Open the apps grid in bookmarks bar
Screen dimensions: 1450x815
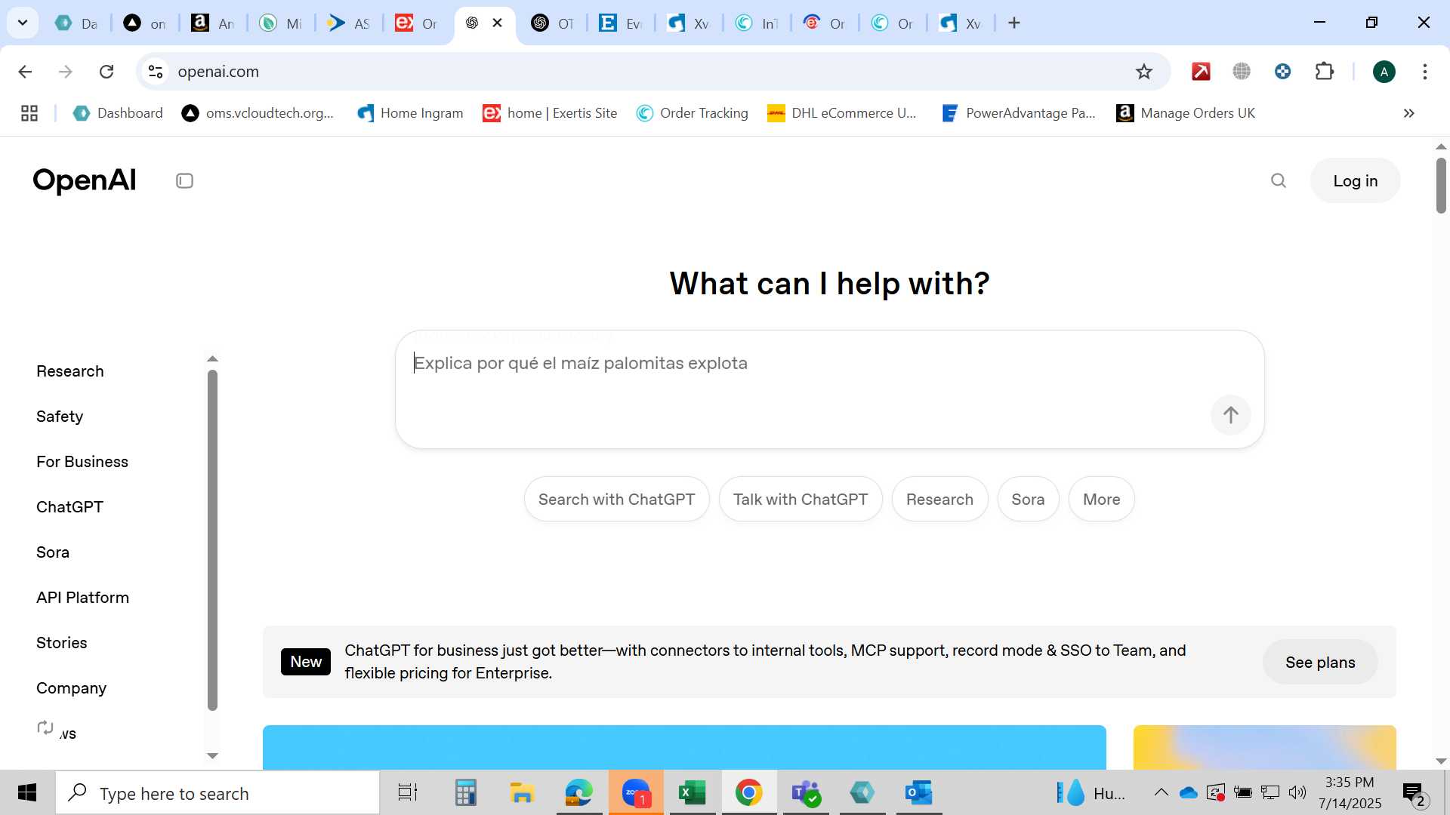pos(29,113)
